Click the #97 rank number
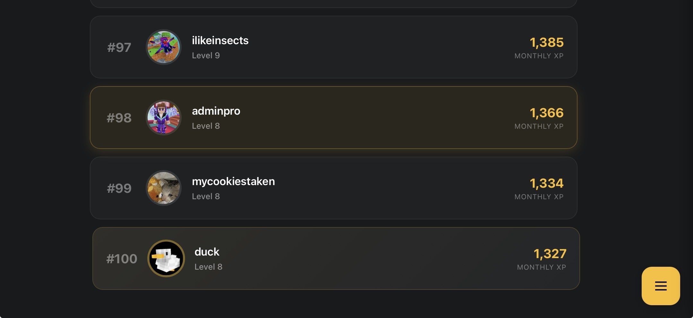The width and height of the screenshot is (693, 318). (x=119, y=47)
